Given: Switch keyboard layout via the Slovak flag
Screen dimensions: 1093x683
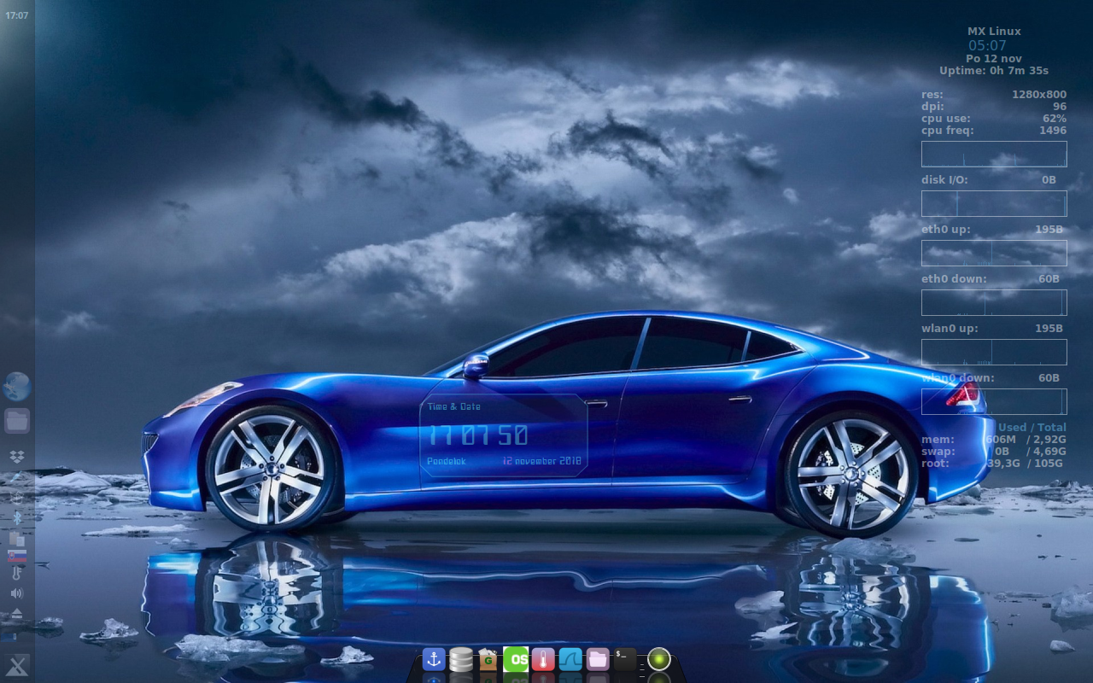Looking at the screenshot, I should point(17,557).
